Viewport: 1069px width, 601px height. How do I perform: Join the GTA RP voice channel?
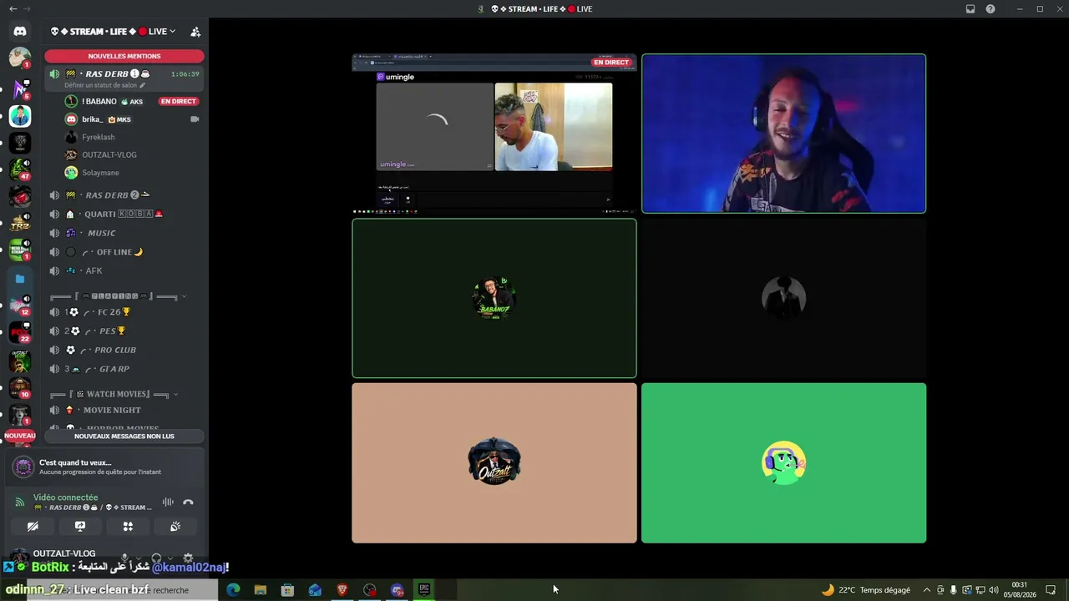click(124, 369)
